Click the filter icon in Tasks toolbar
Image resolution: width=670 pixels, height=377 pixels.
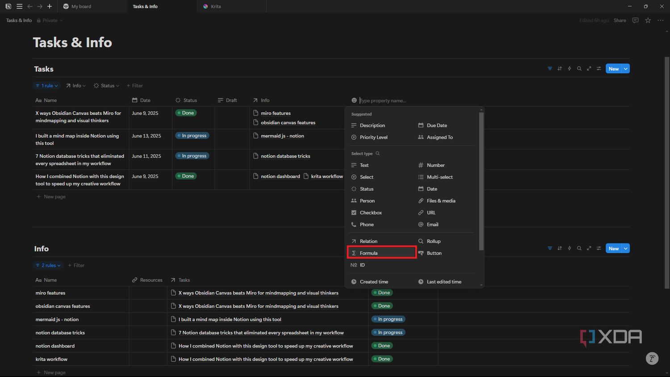pos(550,69)
